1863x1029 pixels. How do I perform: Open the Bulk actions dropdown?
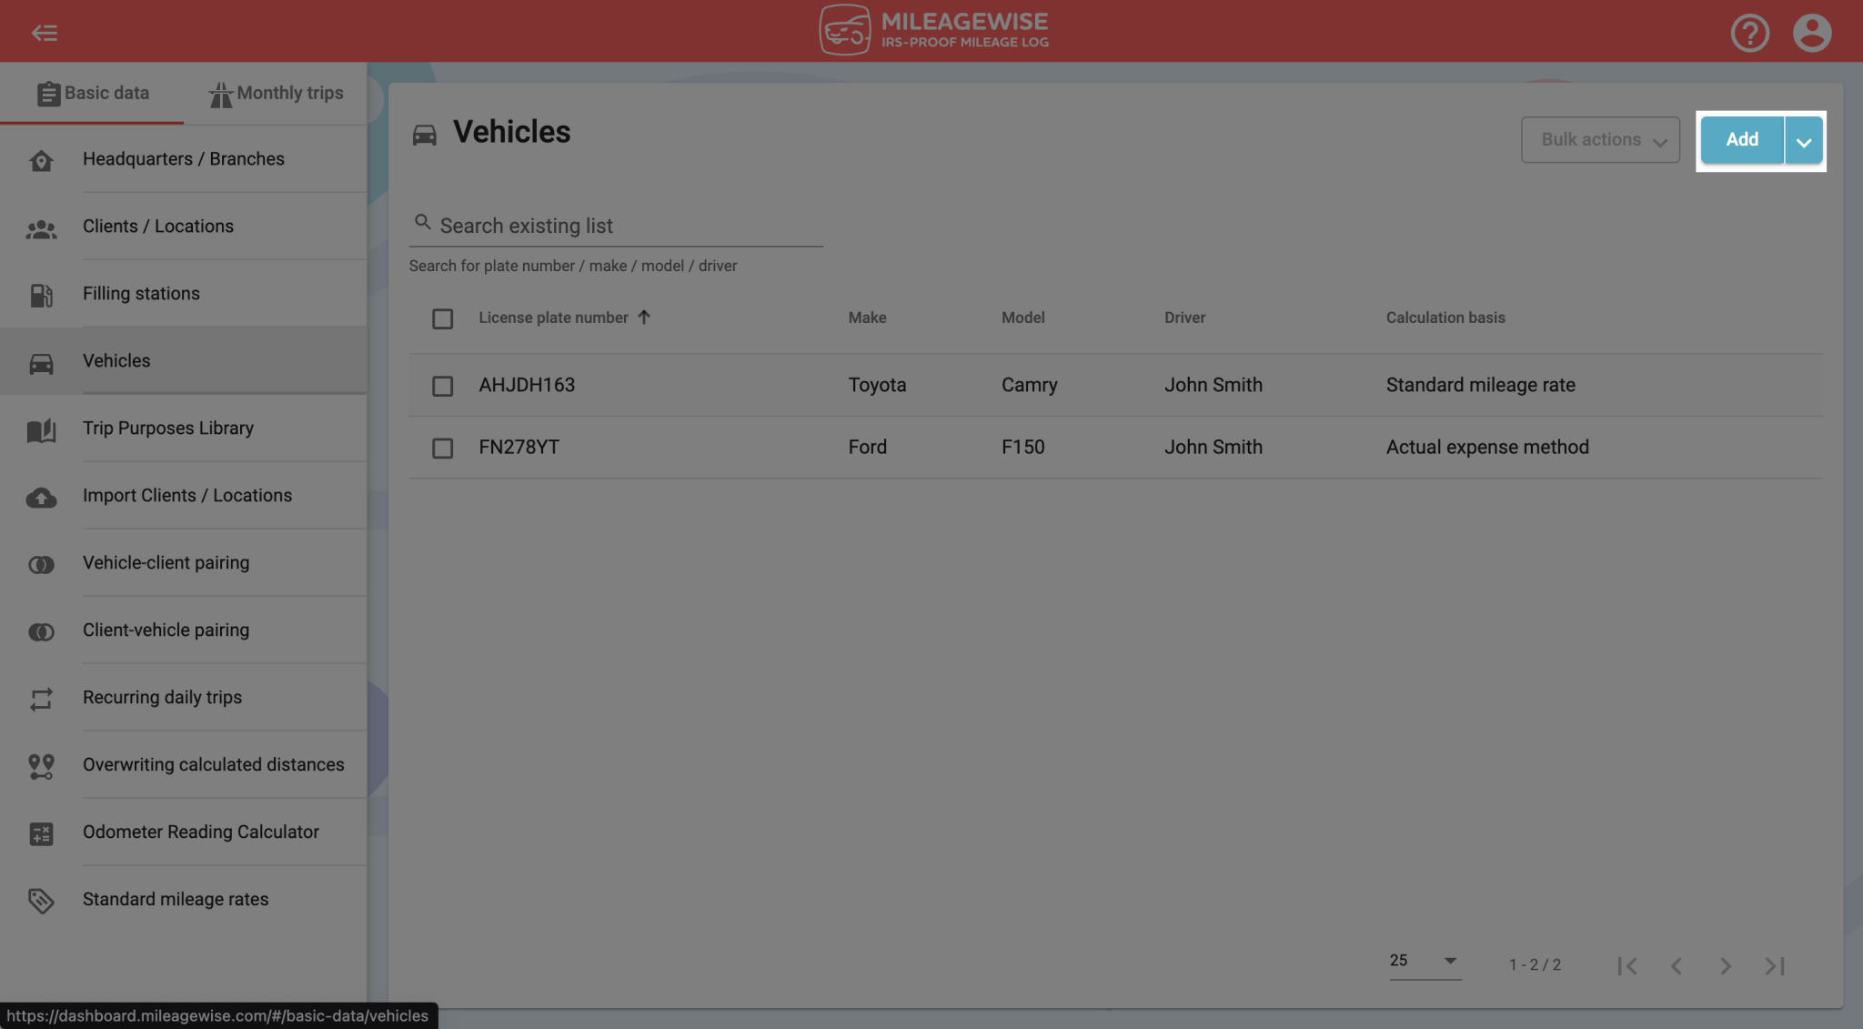click(1600, 139)
